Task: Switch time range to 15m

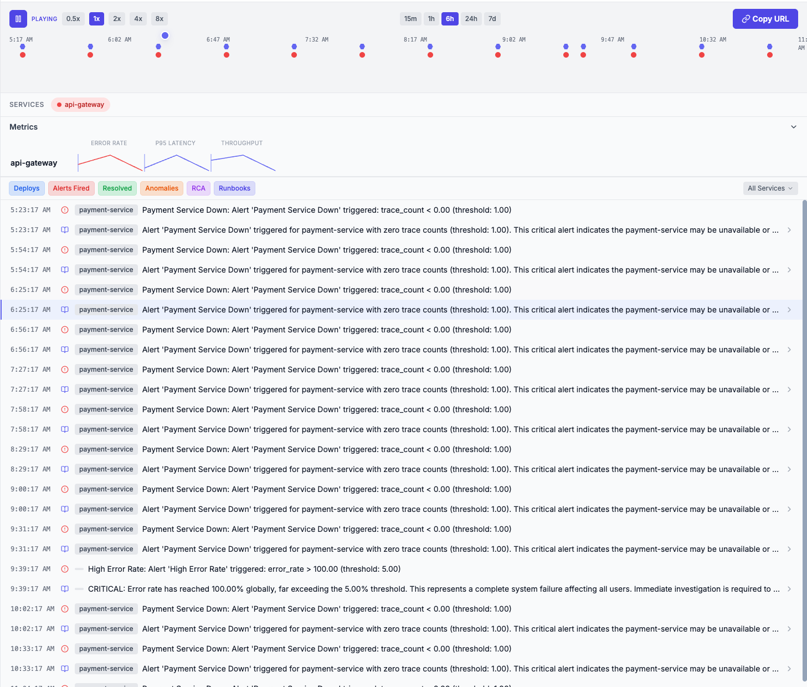Action: pos(410,19)
